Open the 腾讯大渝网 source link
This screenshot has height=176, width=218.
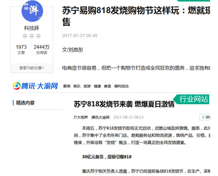pos(100,117)
